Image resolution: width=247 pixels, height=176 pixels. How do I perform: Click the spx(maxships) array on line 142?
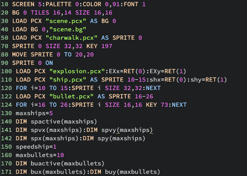coord(54,139)
